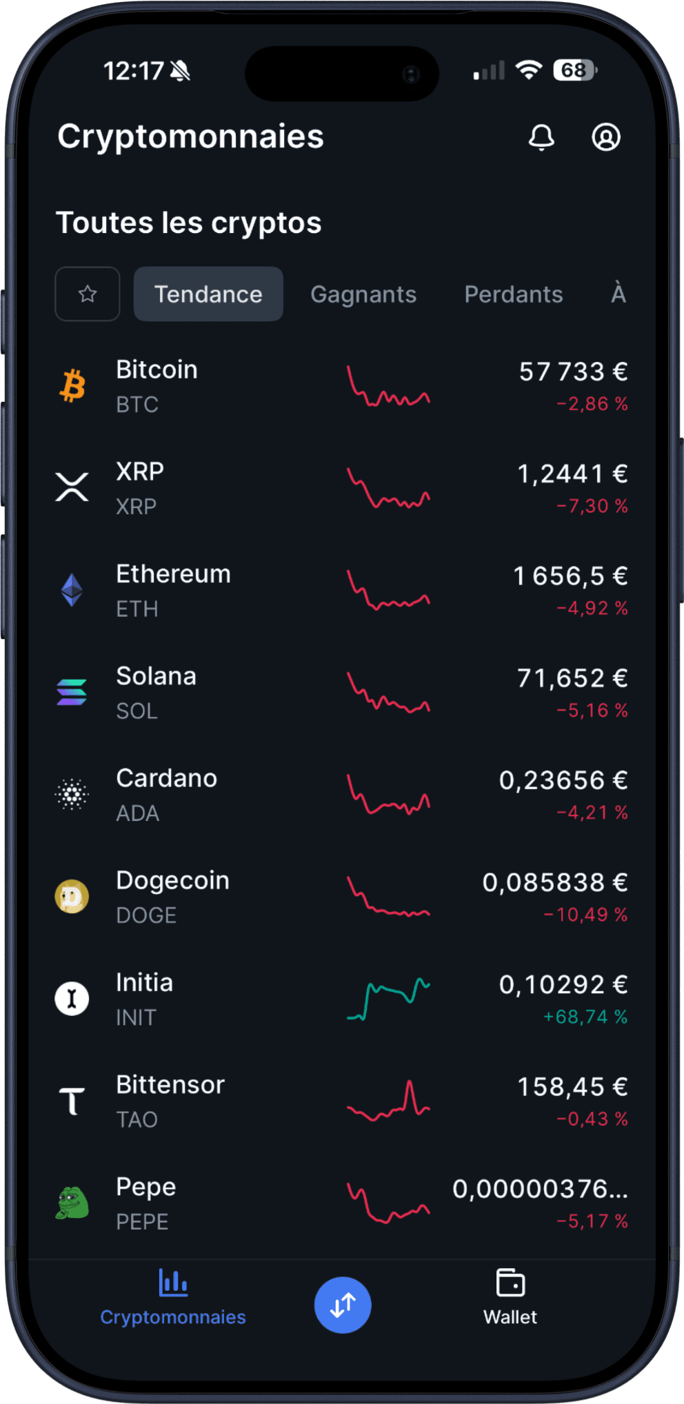Switch to the Perdants filter

click(x=514, y=294)
